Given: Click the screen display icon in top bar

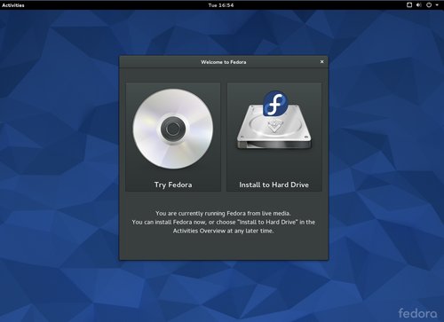Looking at the screenshot, I should tap(409, 4).
